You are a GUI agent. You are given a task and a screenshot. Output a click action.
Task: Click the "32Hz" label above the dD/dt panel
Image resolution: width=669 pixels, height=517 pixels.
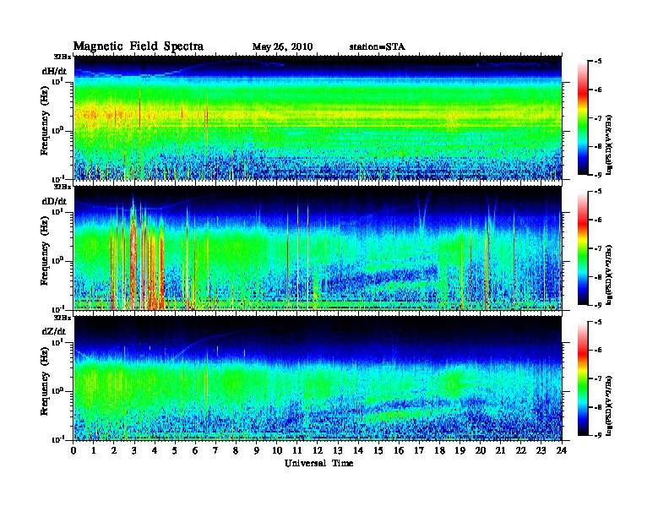pos(63,187)
